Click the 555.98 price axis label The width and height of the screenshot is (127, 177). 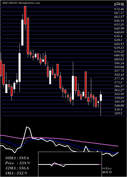coord(119,94)
